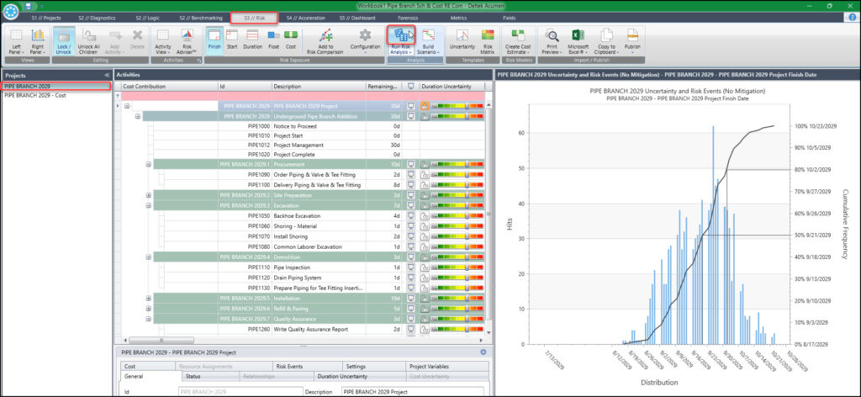Launch Risk Adviser from the ribbon
This screenshot has height=397, width=861.
187,41
